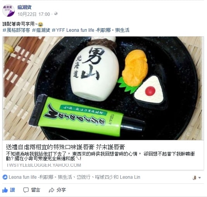View the list of people who liked
207x197 pixels.
click(x=74, y=177)
